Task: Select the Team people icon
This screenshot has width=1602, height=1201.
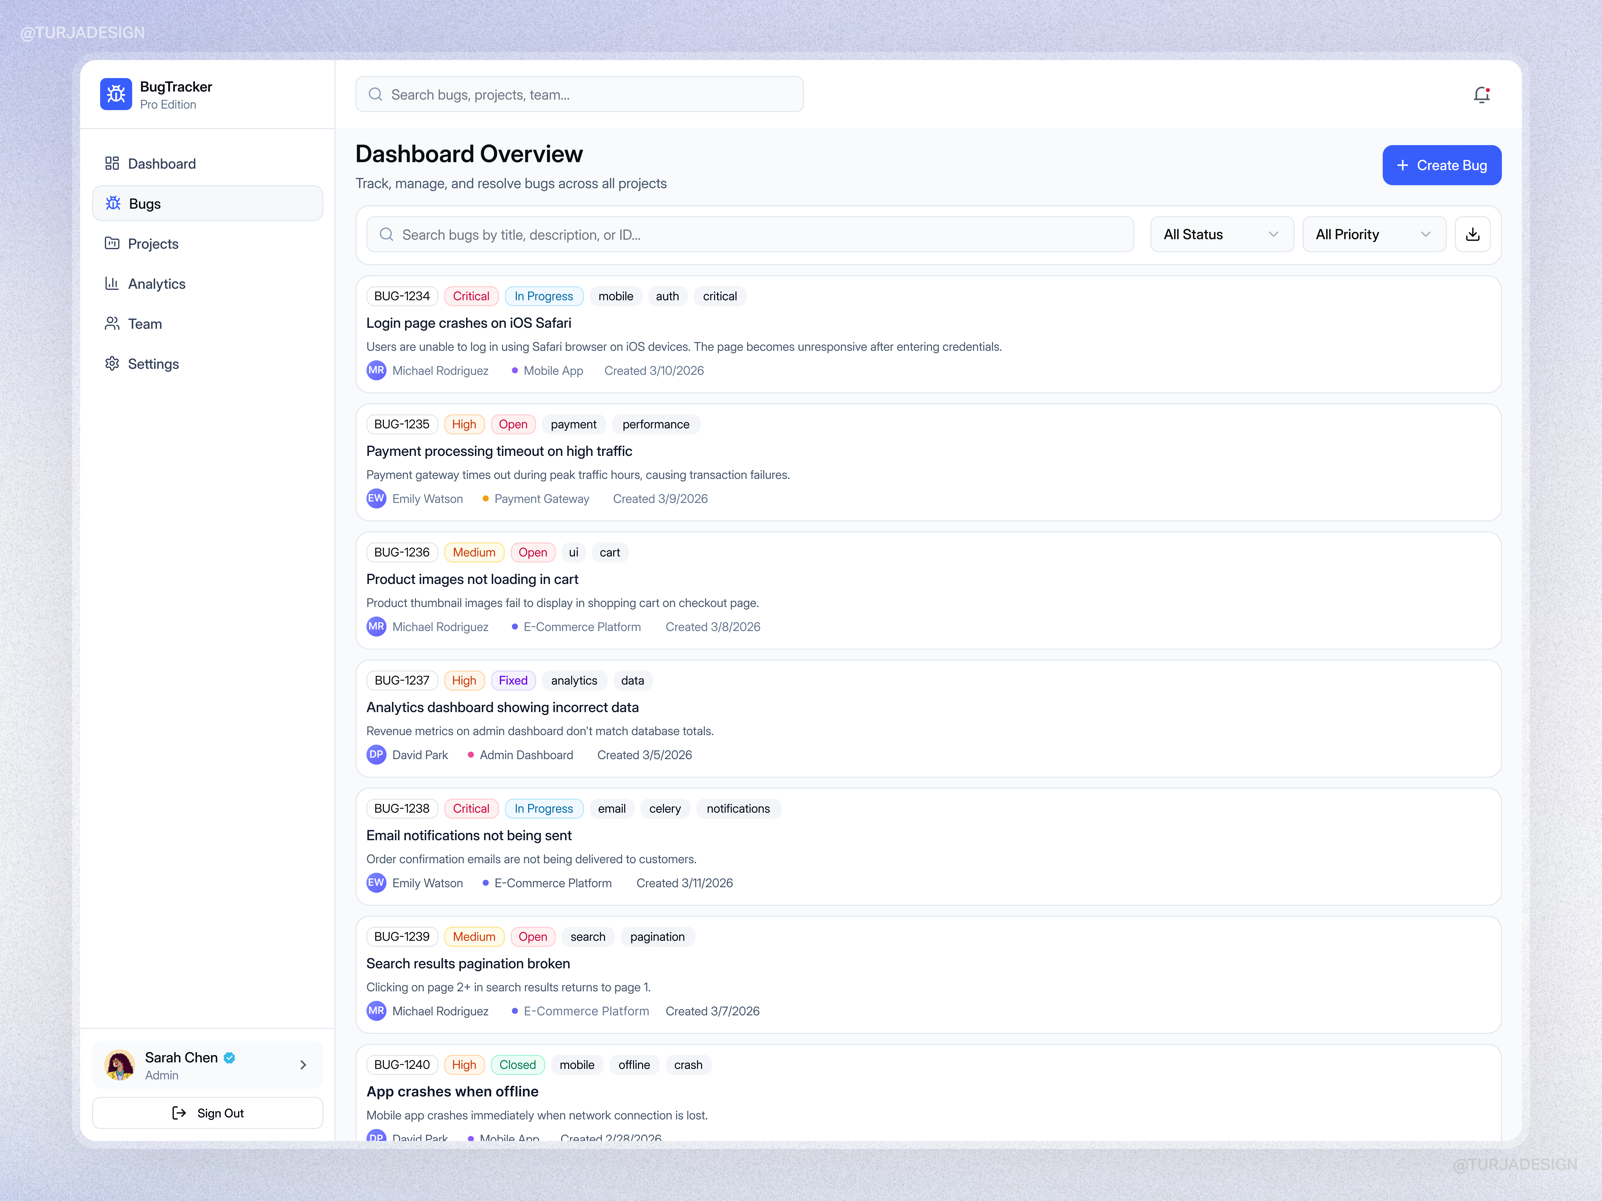Action: (x=112, y=324)
